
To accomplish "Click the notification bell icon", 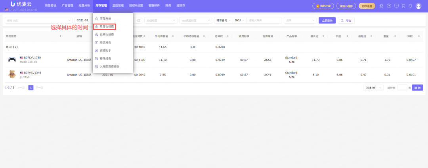I will click(410, 6).
